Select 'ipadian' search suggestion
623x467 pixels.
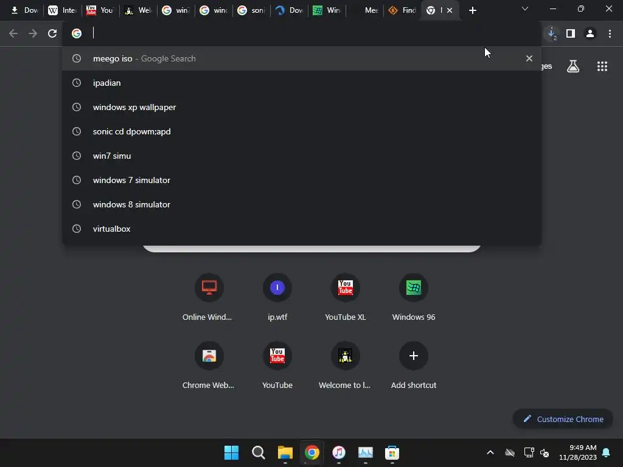pos(302,83)
